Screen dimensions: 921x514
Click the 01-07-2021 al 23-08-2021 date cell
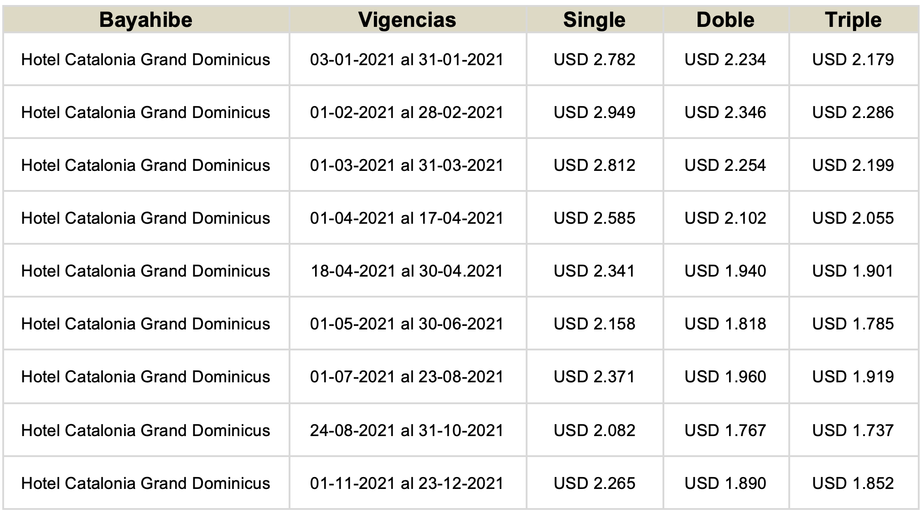(407, 377)
